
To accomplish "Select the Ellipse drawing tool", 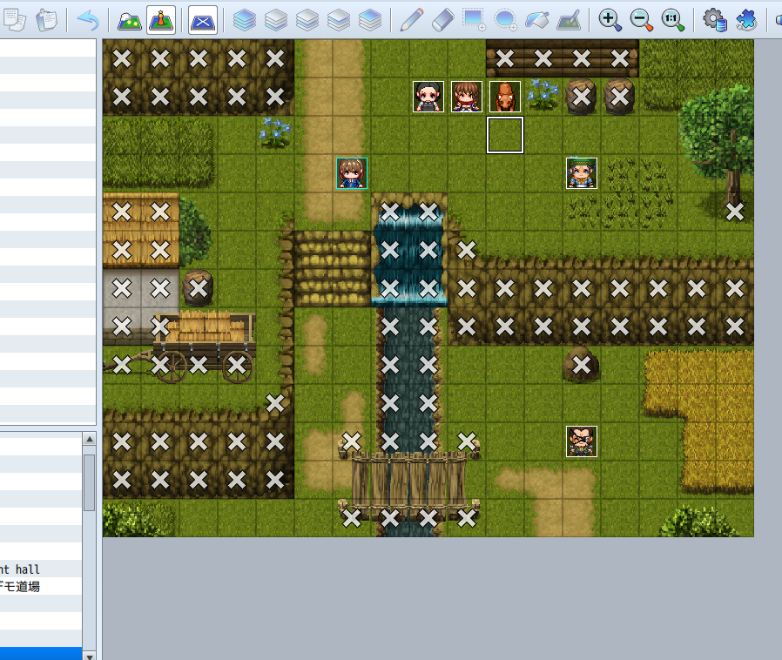I will click(506, 20).
